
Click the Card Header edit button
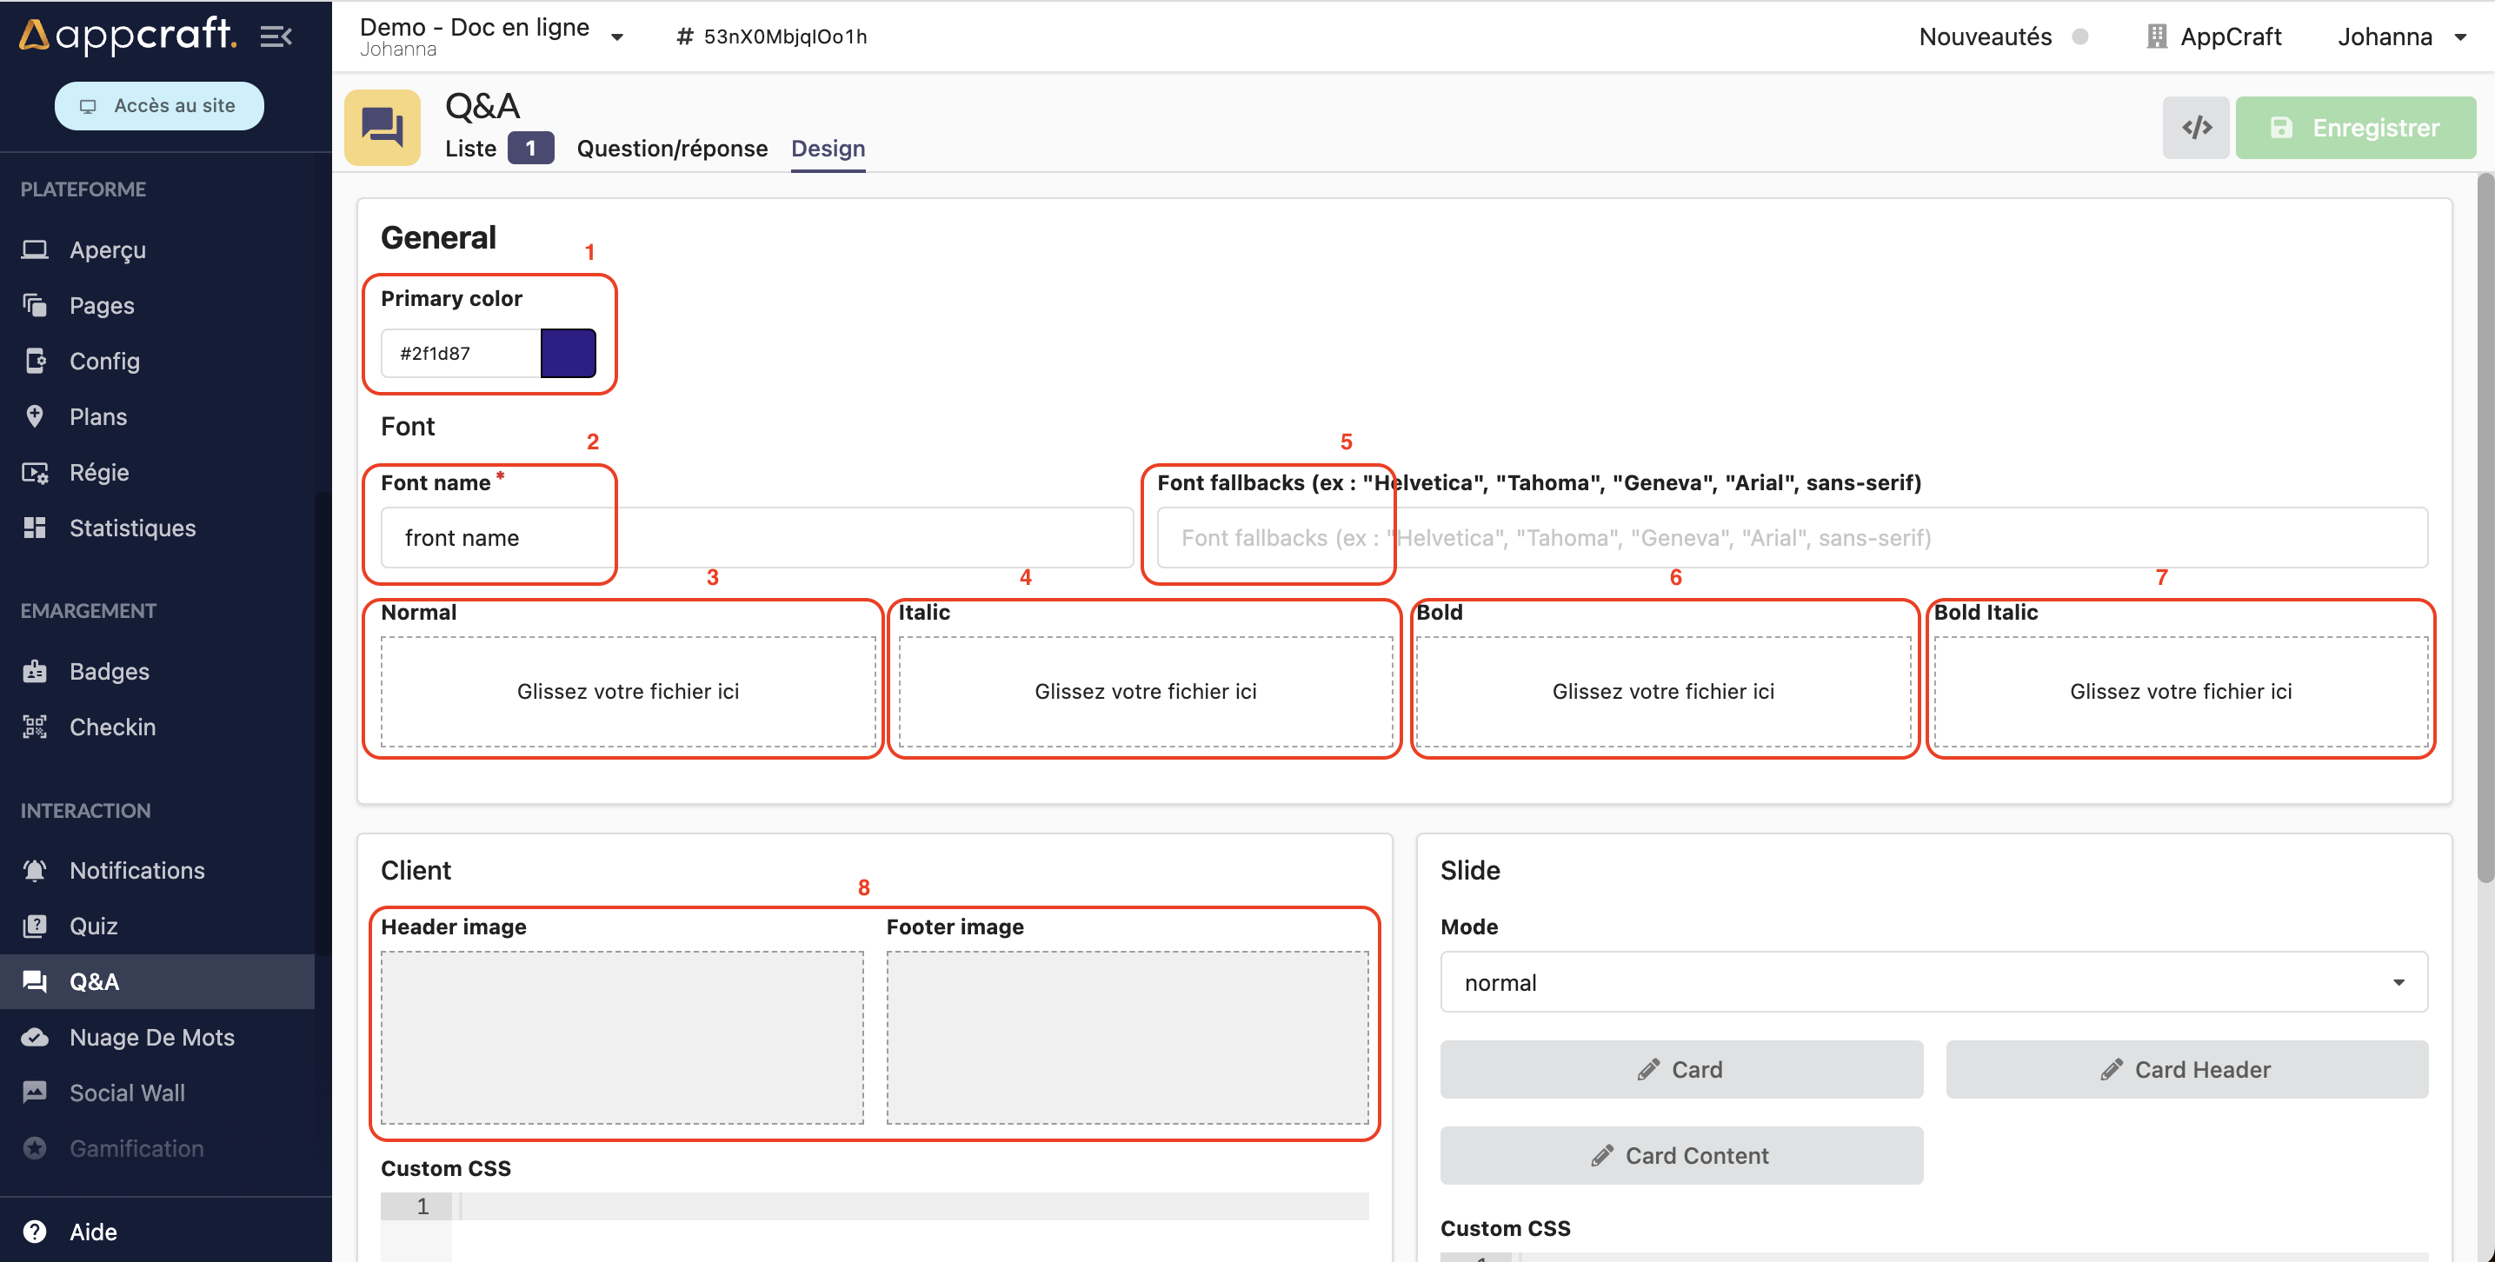pos(2186,1069)
